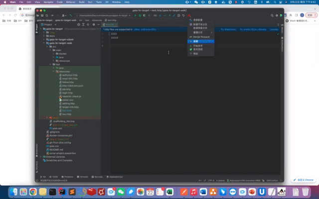Select the highlighted blue popup menu item

(x=200, y=41)
